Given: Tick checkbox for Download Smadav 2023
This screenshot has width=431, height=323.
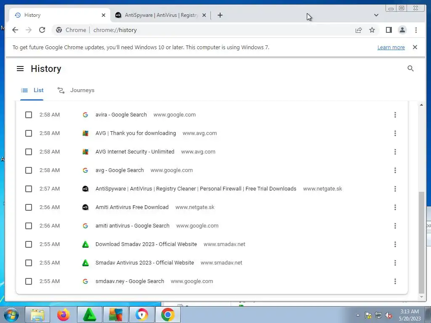Looking at the screenshot, I should [29, 244].
